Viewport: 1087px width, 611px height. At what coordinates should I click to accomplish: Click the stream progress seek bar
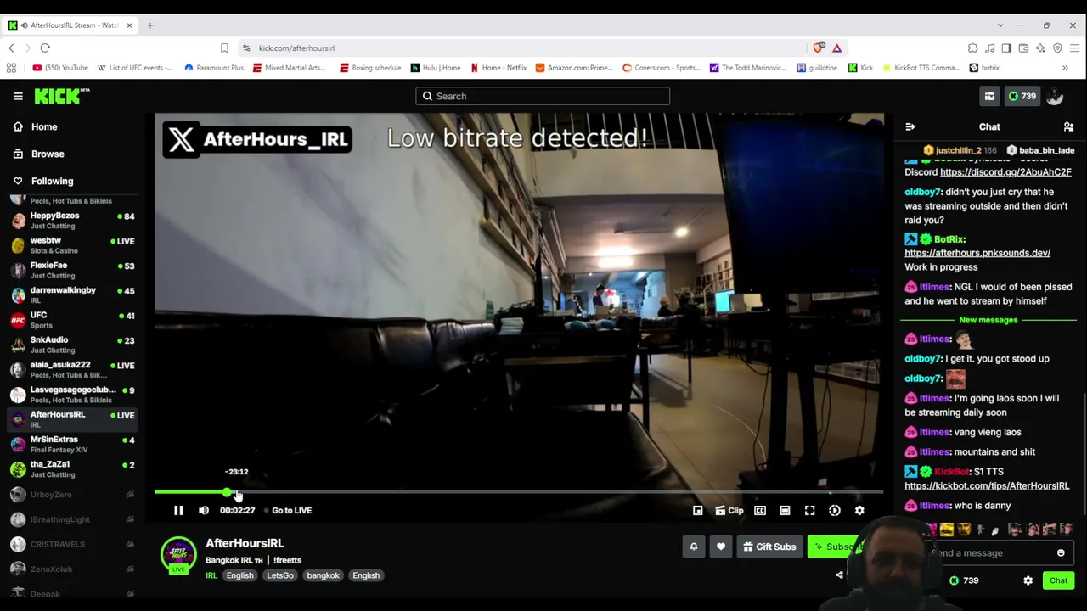(519, 492)
